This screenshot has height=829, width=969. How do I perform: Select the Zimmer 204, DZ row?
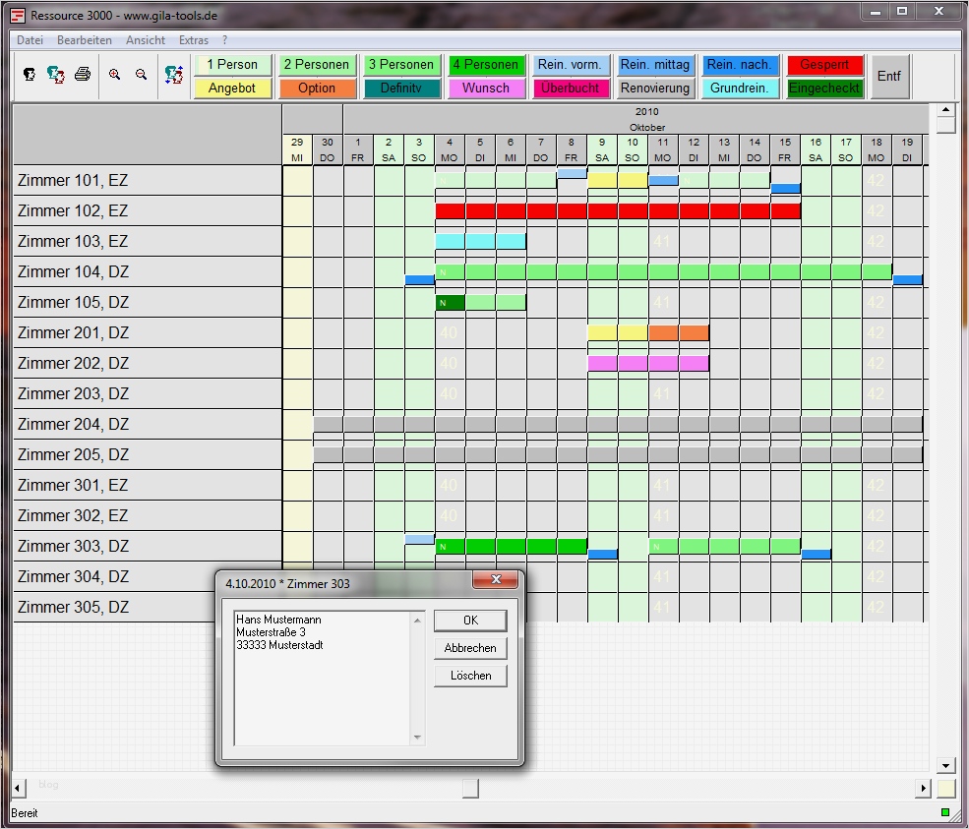pyautogui.click(x=148, y=425)
